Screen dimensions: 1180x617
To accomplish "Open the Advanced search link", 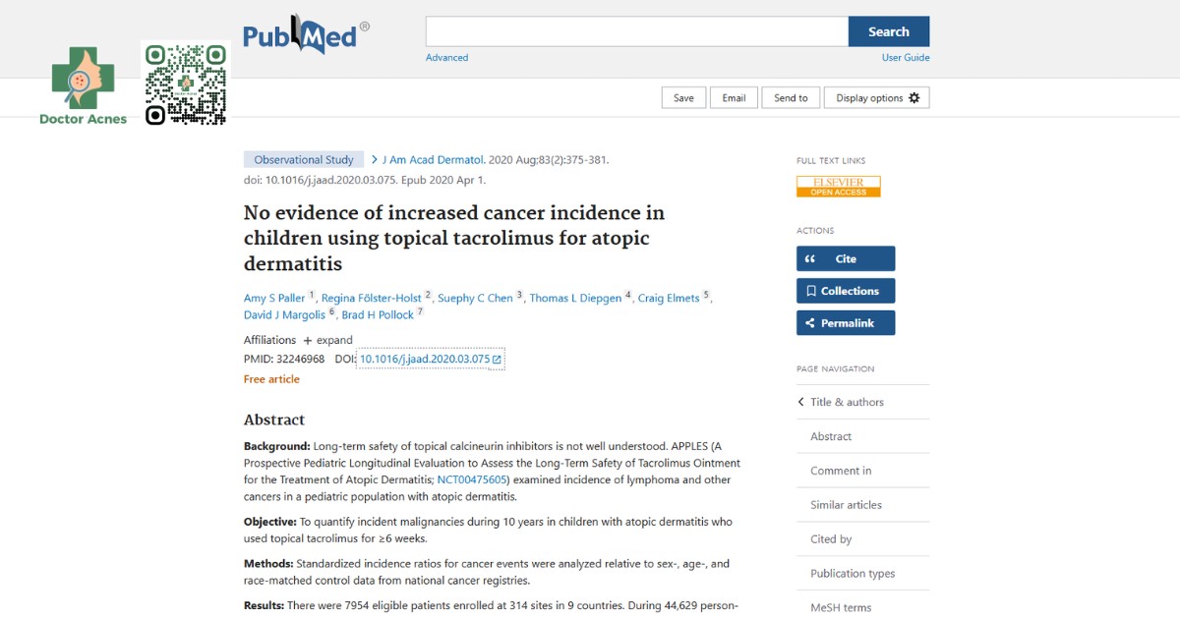I will pyautogui.click(x=446, y=58).
